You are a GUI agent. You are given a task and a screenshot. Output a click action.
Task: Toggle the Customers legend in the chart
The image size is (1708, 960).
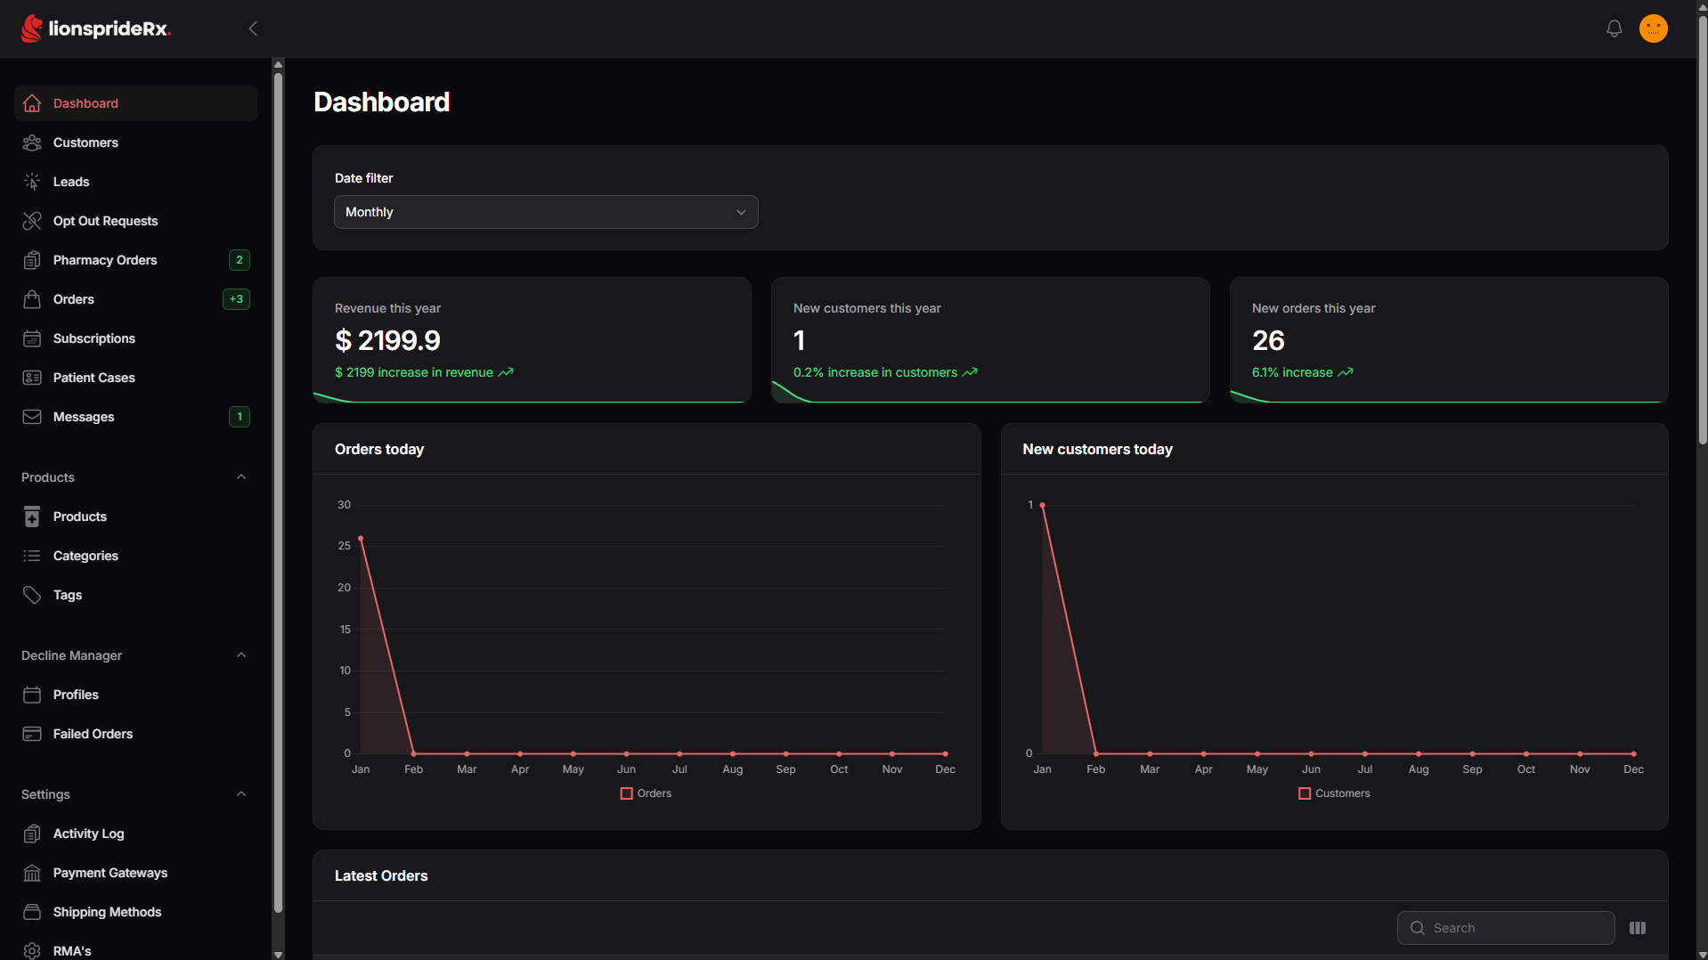coord(1334,793)
